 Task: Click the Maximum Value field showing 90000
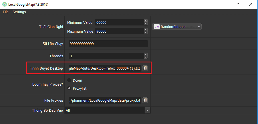[x=119, y=31]
